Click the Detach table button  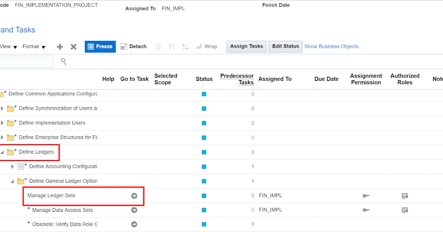(134, 47)
